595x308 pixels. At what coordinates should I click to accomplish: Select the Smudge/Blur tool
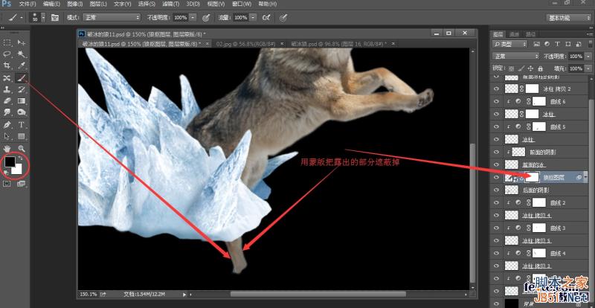tap(7, 112)
